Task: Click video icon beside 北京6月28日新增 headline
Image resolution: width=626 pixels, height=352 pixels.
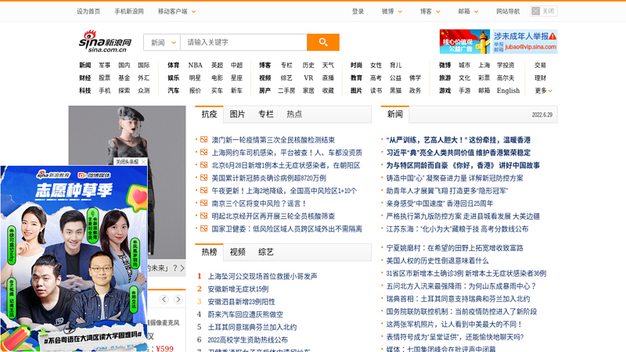Action: click(203, 165)
